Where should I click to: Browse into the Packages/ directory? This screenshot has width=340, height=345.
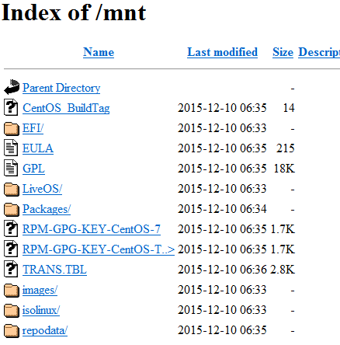click(x=47, y=209)
